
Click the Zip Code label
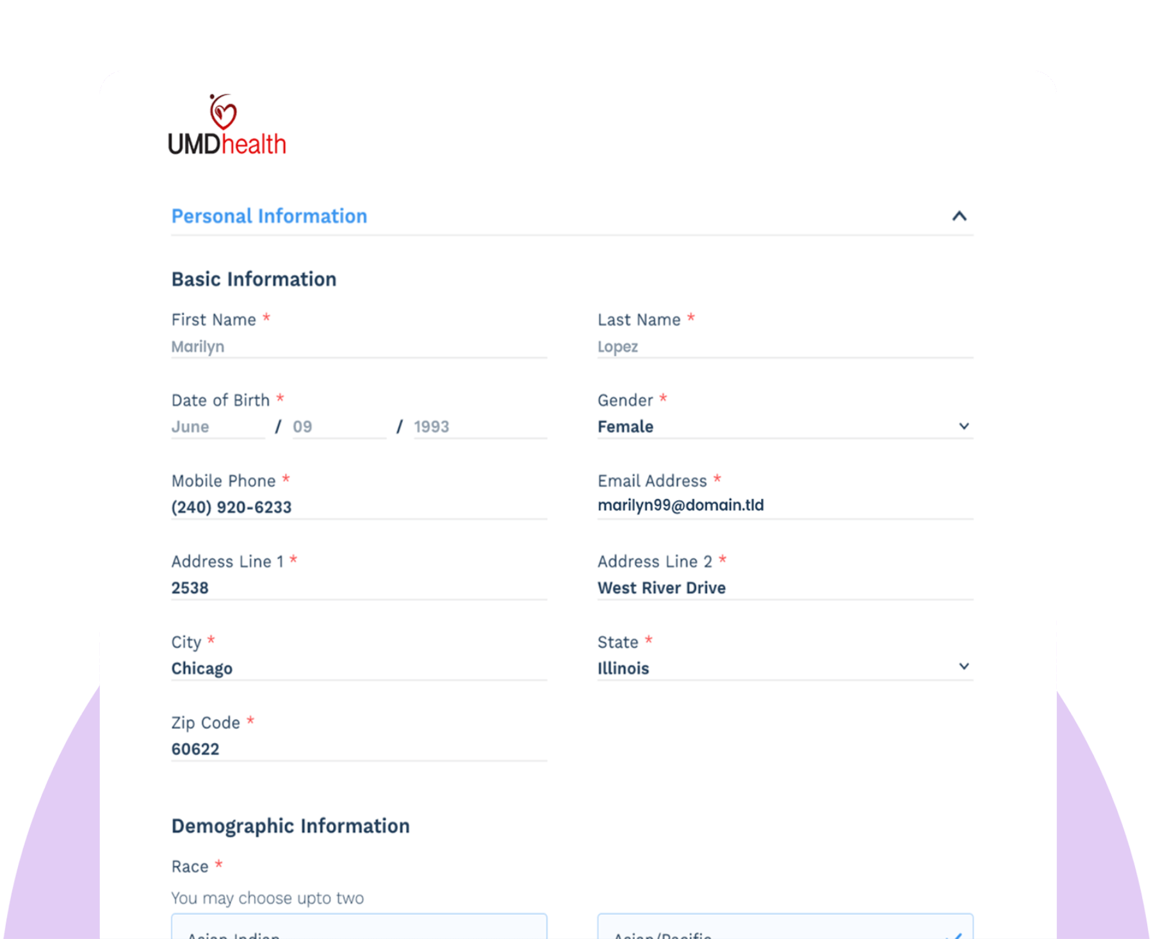click(206, 723)
